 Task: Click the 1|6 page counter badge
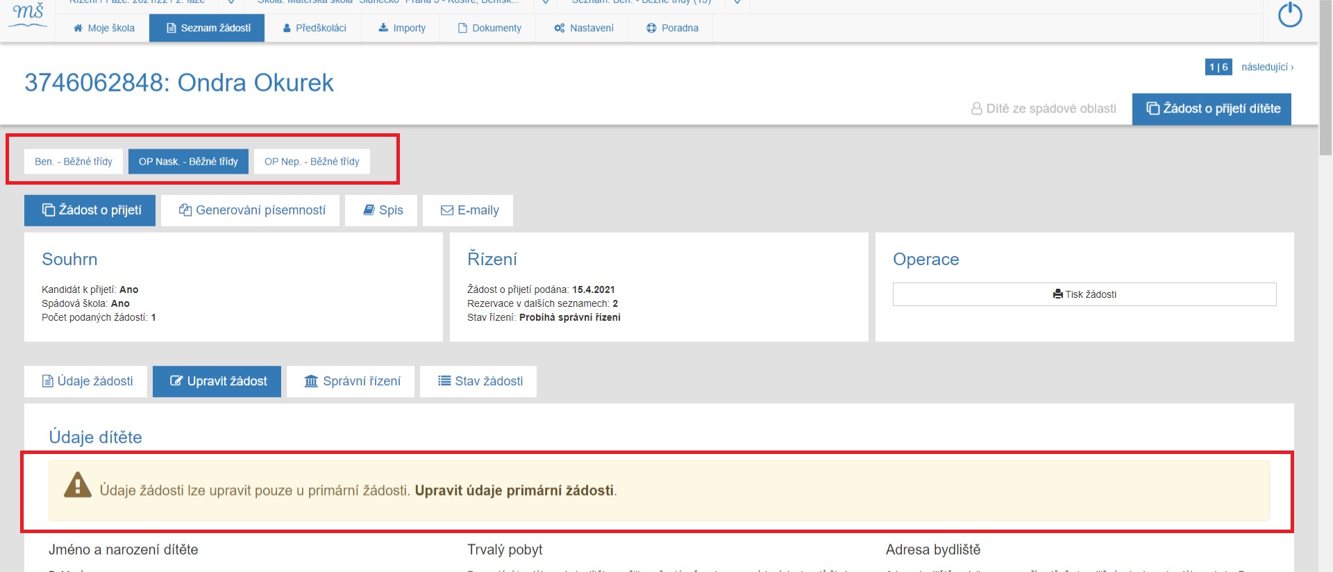(x=1218, y=67)
